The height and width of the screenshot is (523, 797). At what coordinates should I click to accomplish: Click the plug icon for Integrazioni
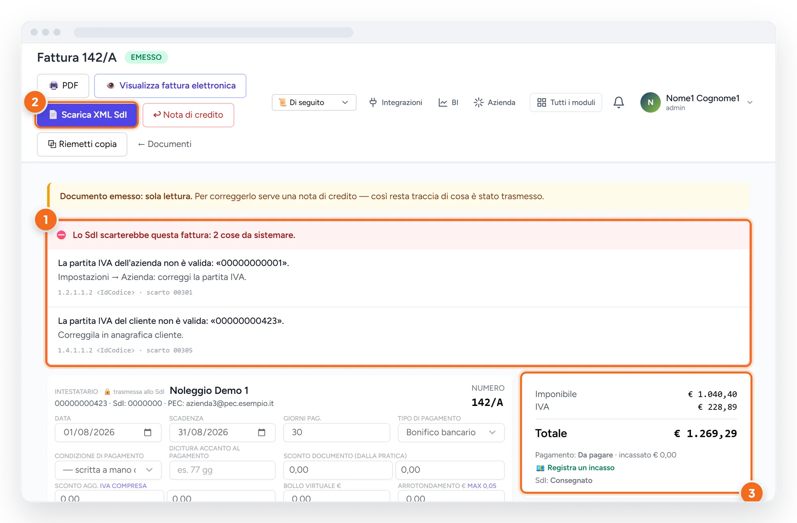tap(373, 102)
